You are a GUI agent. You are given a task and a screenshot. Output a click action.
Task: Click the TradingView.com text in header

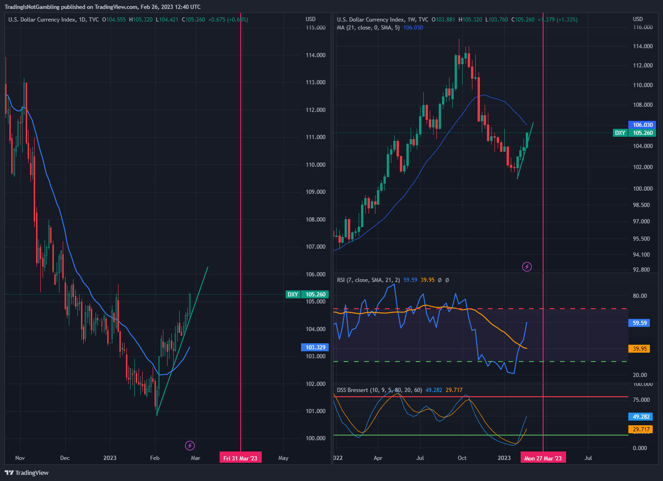pyautogui.click(x=116, y=7)
